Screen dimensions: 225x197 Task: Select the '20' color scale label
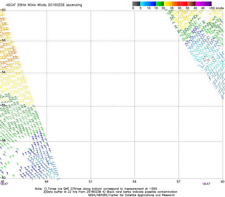pyautogui.click(x=163, y=8)
